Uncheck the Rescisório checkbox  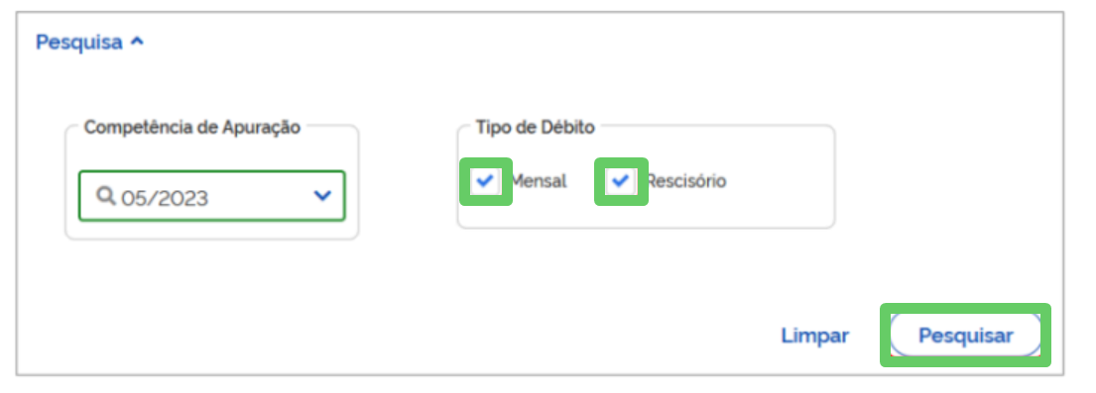click(x=621, y=181)
